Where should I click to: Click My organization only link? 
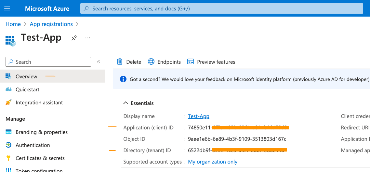click(x=213, y=162)
